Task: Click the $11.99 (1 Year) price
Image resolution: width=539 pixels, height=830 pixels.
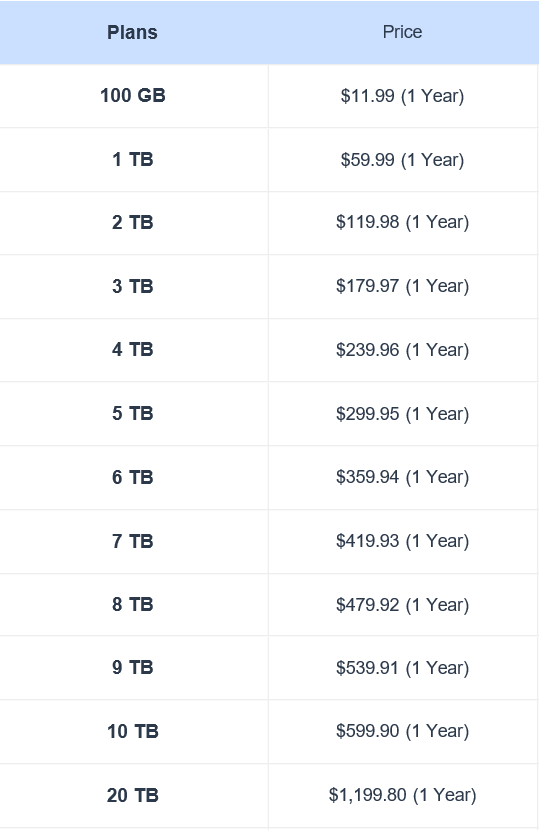Action: [x=402, y=96]
